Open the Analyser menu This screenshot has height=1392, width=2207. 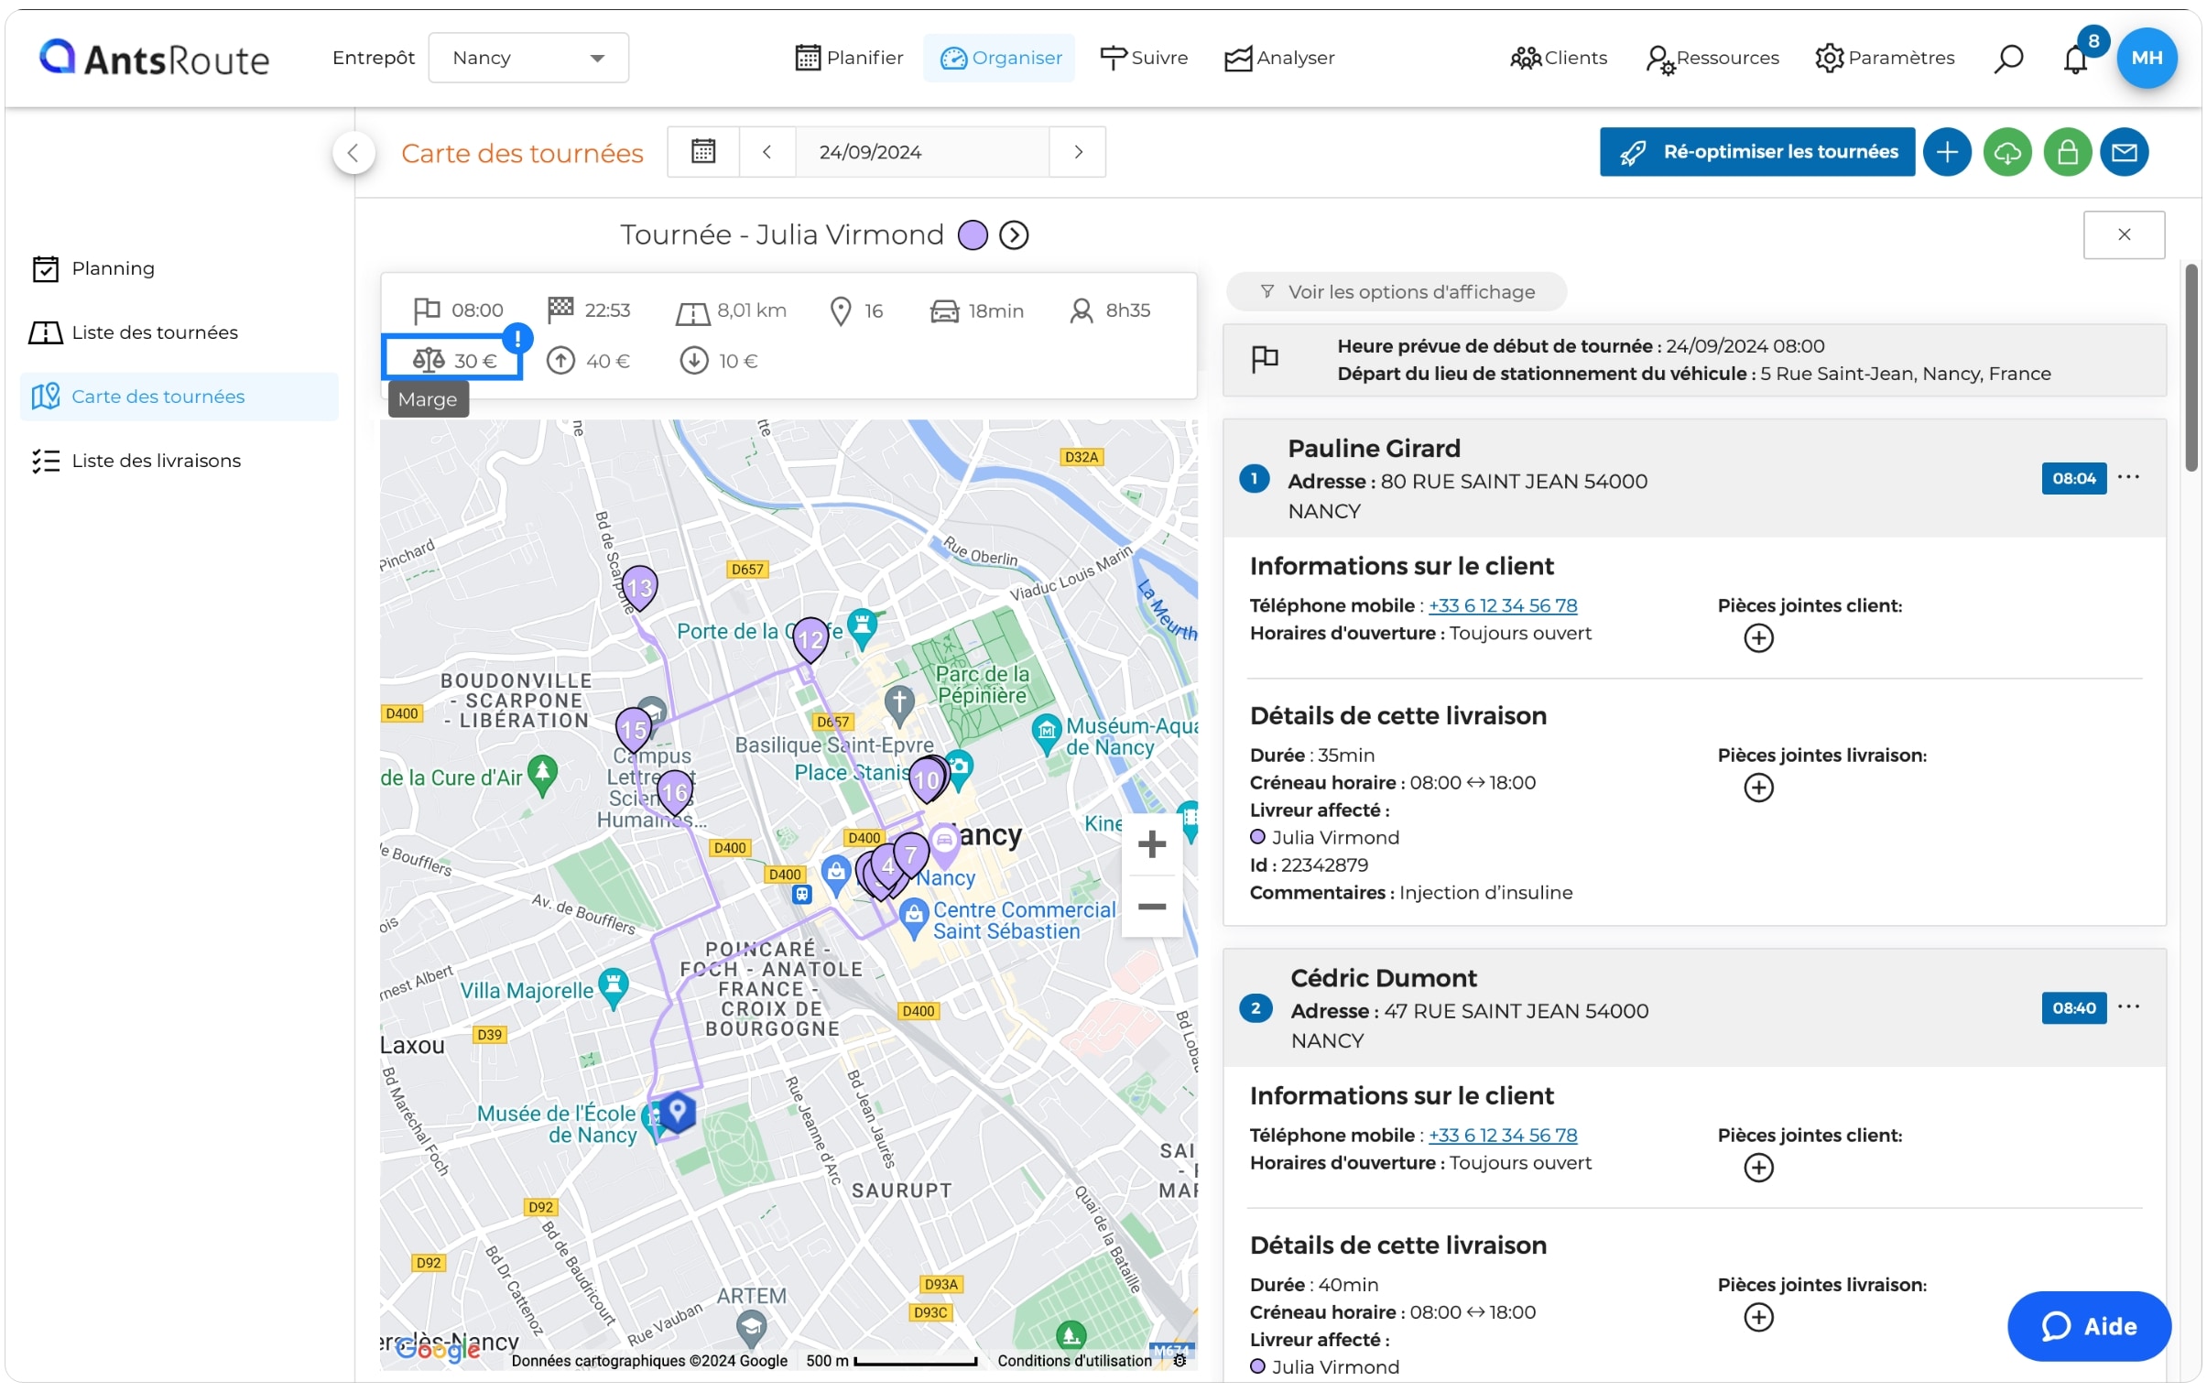1279,58
